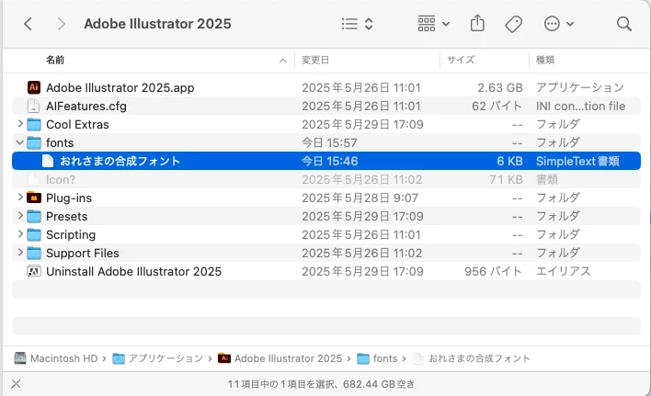The width and height of the screenshot is (651, 396).
Task: Click the おれさまの合成フォント row name
Action: tap(120, 161)
